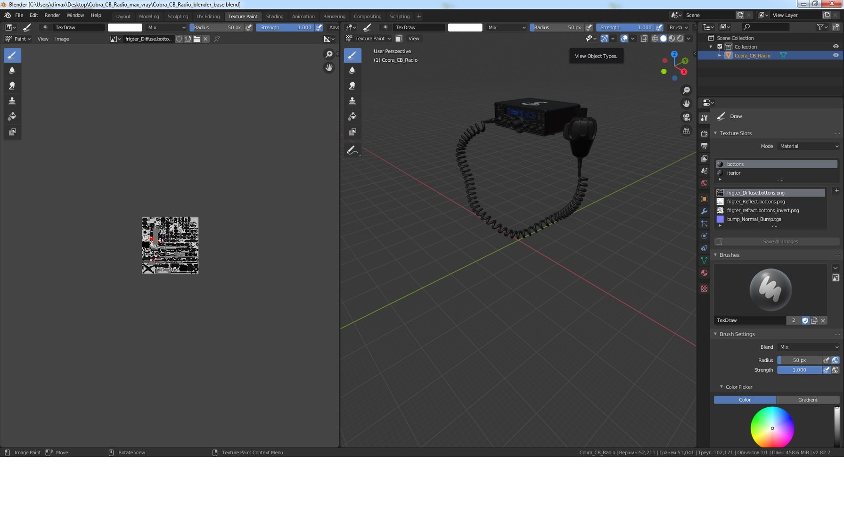The image size is (844, 509).
Task: Open the File menu
Action: tap(19, 15)
